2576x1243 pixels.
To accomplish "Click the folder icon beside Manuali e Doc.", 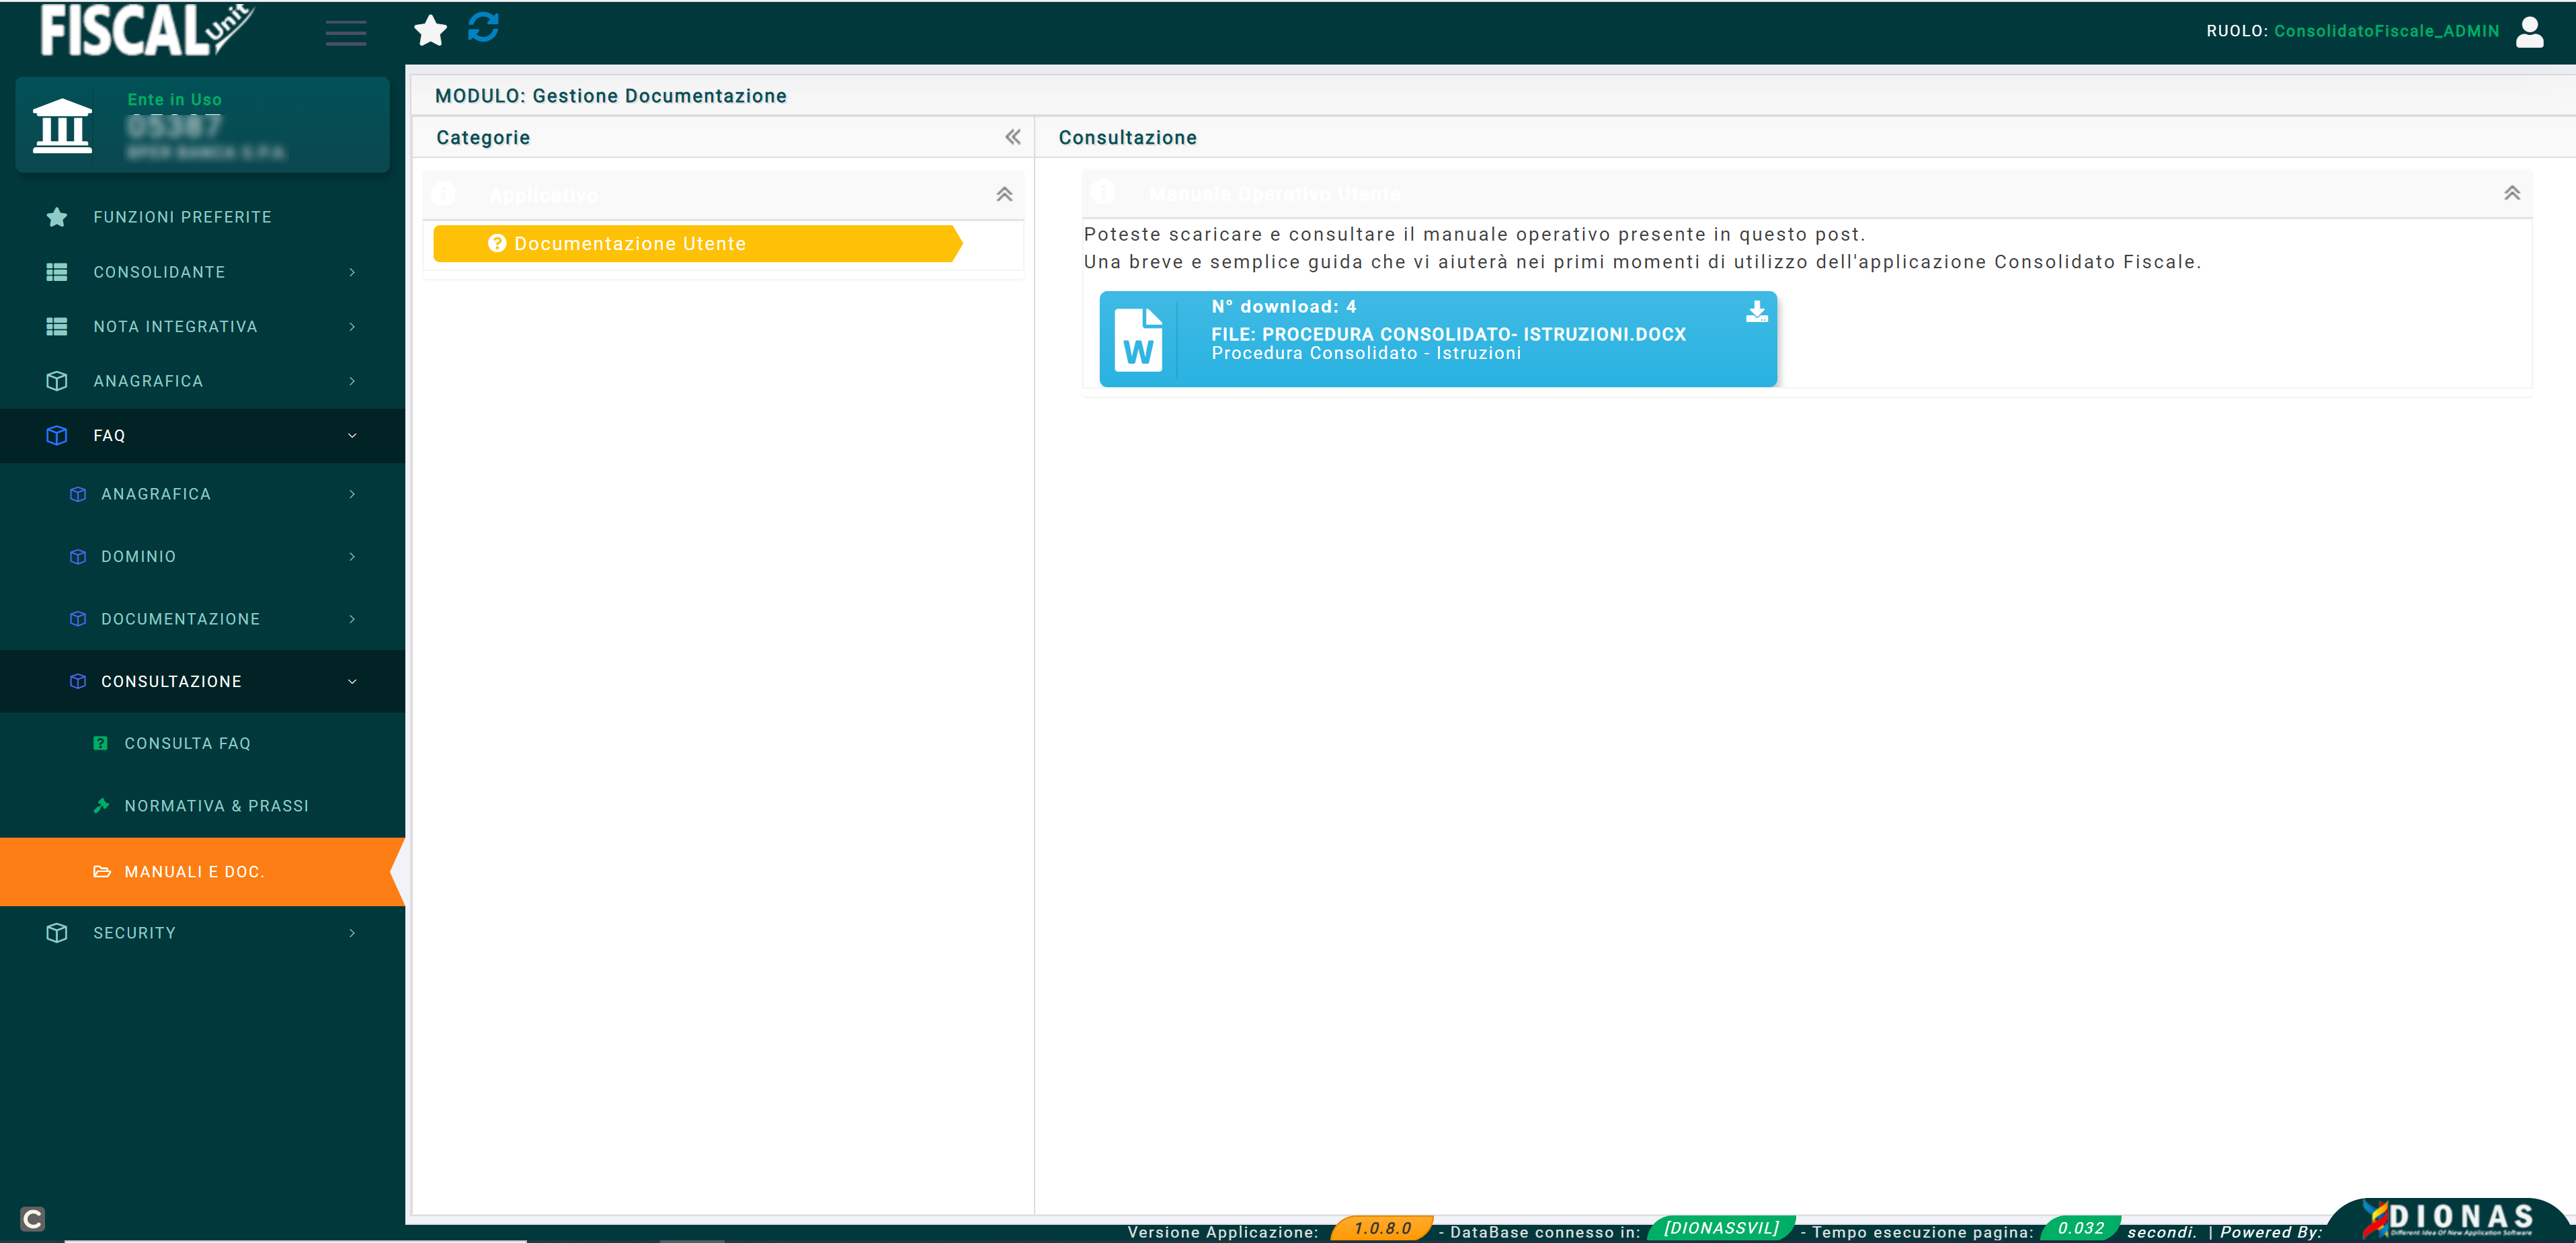I will tap(101, 872).
